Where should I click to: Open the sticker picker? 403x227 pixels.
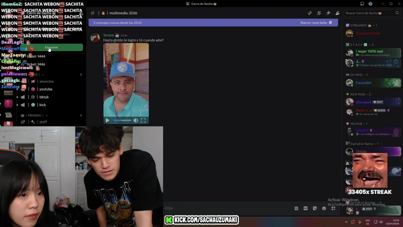[x=315, y=208]
